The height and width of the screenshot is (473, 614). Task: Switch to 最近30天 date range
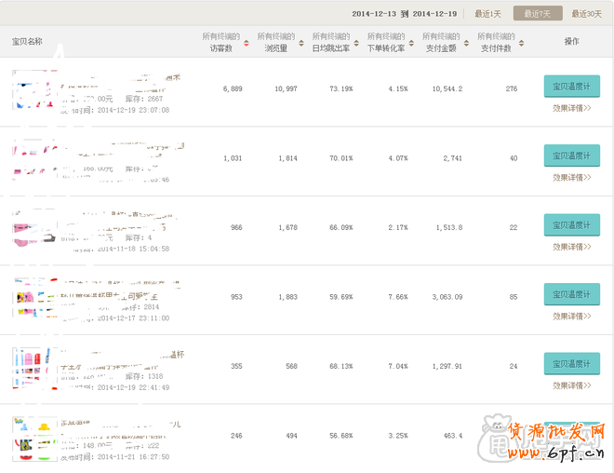click(x=587, y=14)
